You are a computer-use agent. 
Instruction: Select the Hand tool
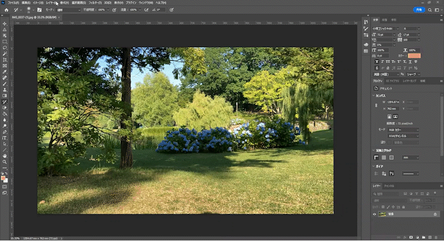point(4,156)
